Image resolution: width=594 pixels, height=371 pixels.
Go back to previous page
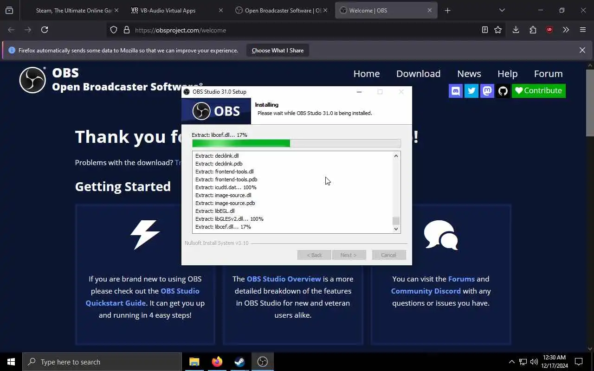pos(11,30)
